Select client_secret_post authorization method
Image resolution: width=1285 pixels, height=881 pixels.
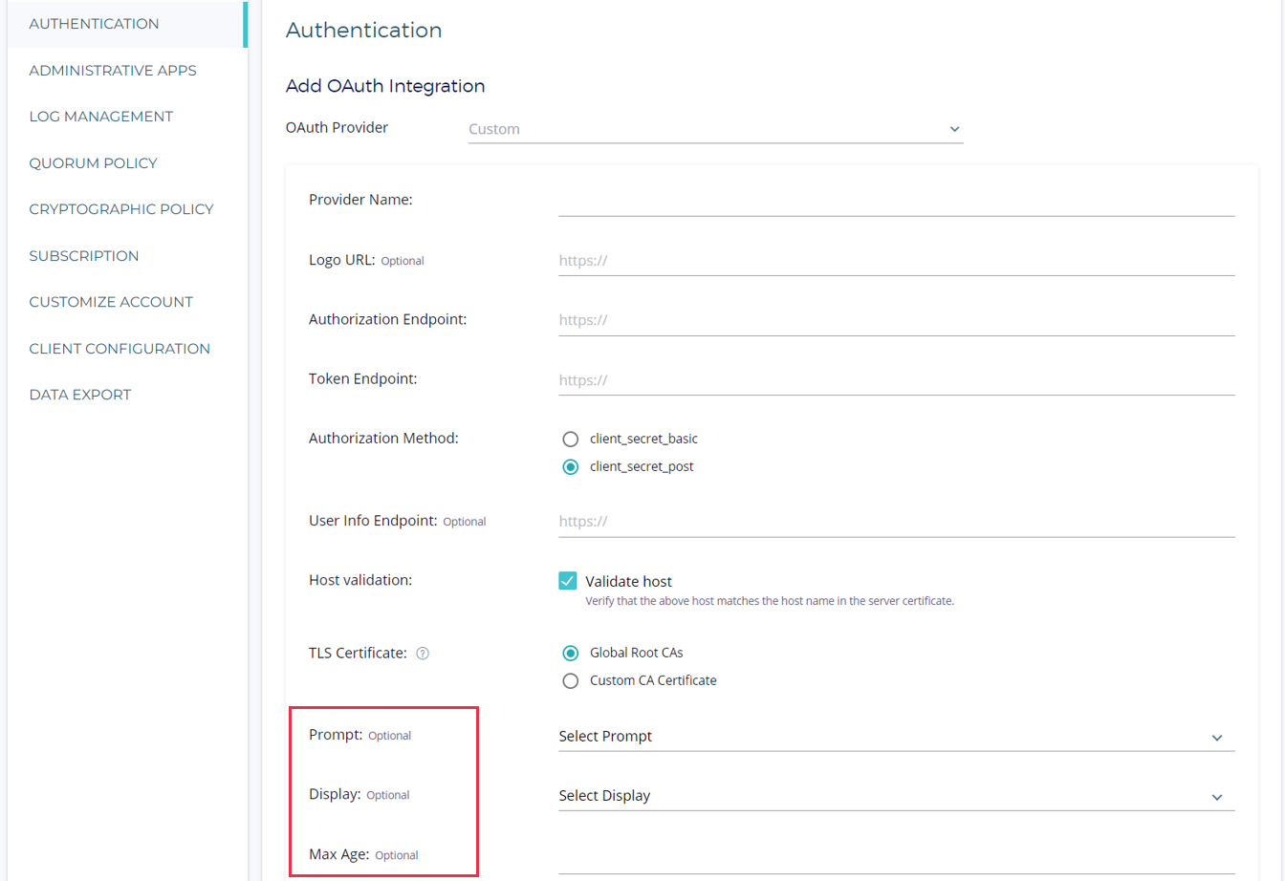click(571, 467)
